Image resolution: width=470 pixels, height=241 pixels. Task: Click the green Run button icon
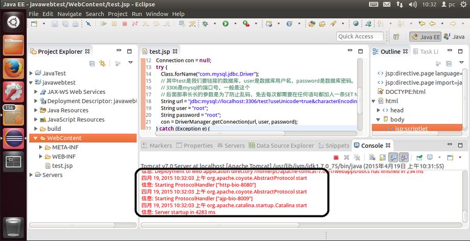[x=226, y=23]
